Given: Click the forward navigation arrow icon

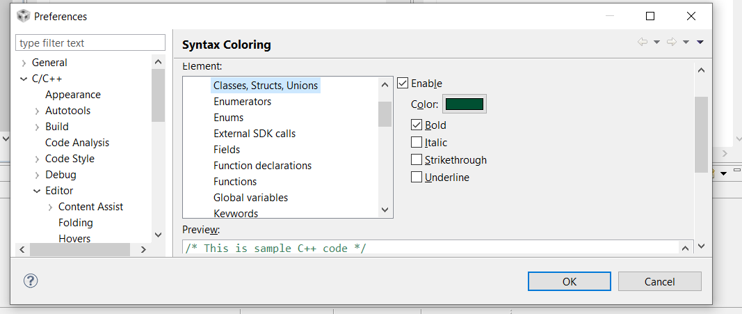Looking at the screenshot, I should pyautogui.click(x=671, y=42).
